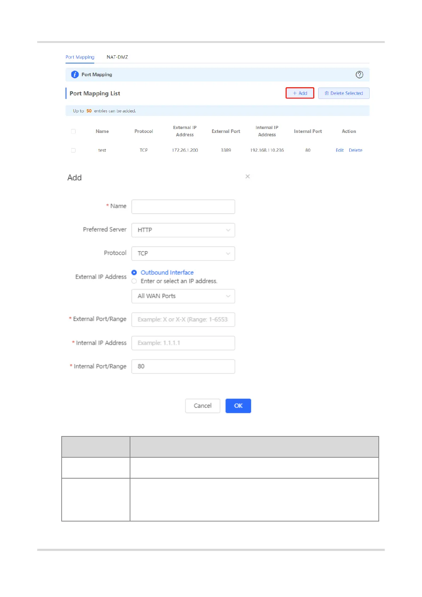Open the Preferred Server HTTP dropdown
Viewport: 422px width, 597px height.
(183, 230)
